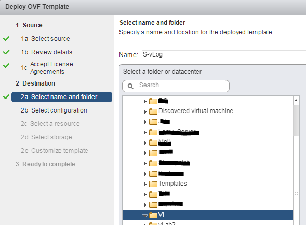
Task: Open step 1c Accept License Agreements
Action: pos(47,68)
